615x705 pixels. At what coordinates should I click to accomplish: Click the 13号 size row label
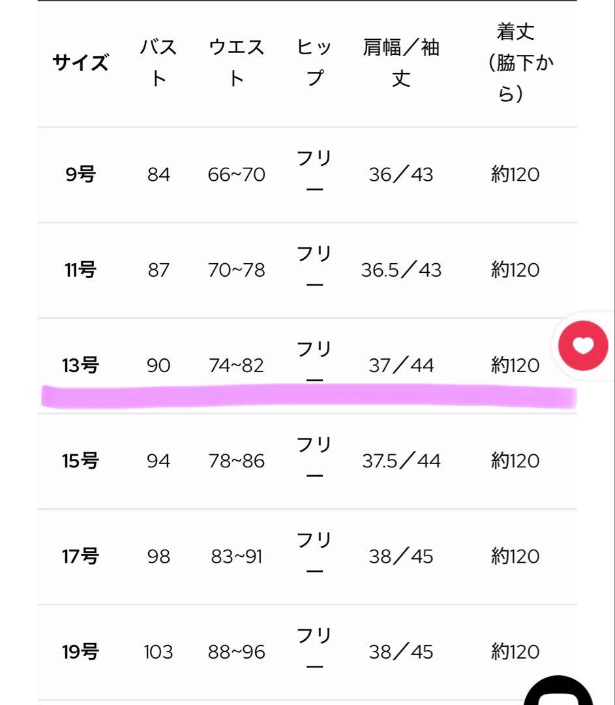[80, 366]
